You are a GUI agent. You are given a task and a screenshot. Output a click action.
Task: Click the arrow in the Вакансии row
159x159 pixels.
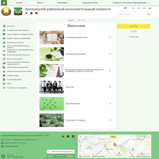pos(110,87)
